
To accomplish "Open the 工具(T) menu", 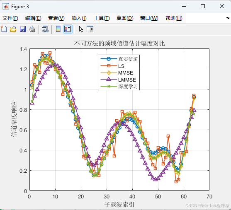I will (102, 18).
